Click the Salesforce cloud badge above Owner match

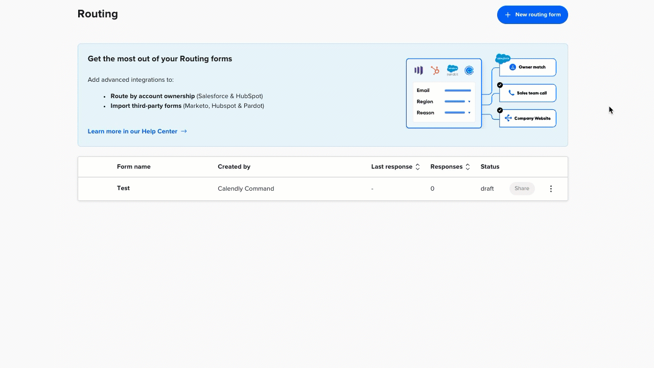click(x=503, y=59)
